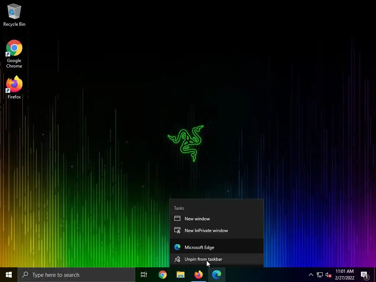Screen dimensions: 376x282
Task: Open Task View from the taskbar
Action: 144,275
